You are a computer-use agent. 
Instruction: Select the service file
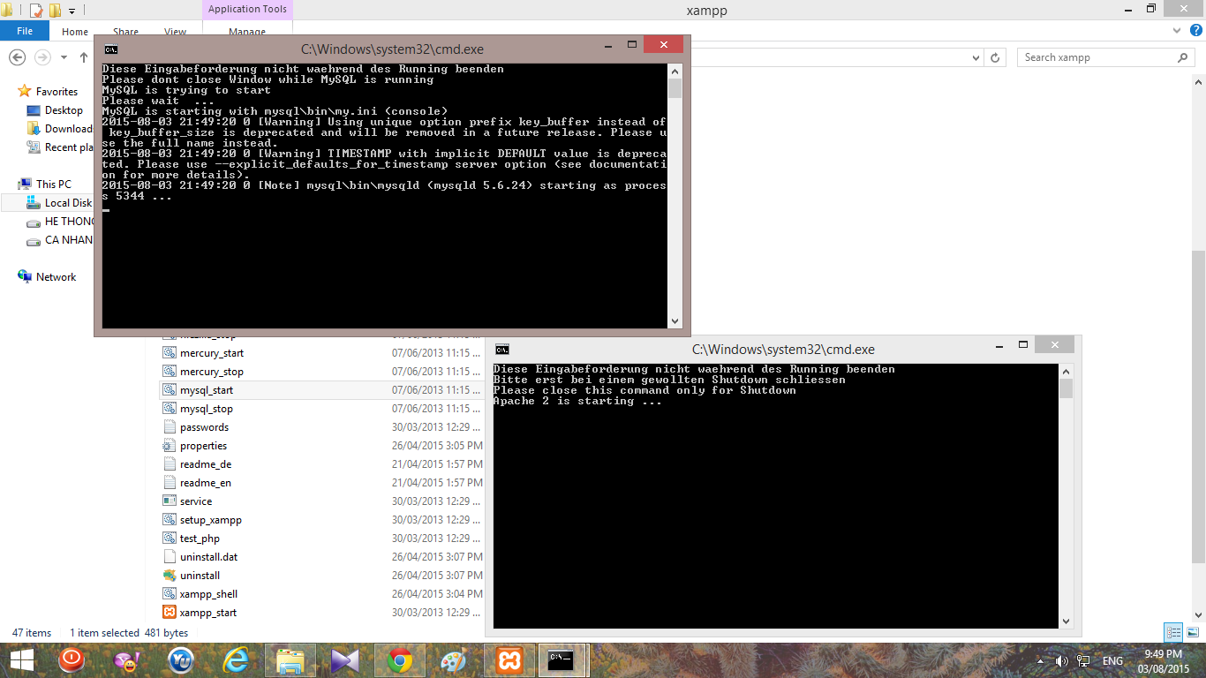[196, 501]
